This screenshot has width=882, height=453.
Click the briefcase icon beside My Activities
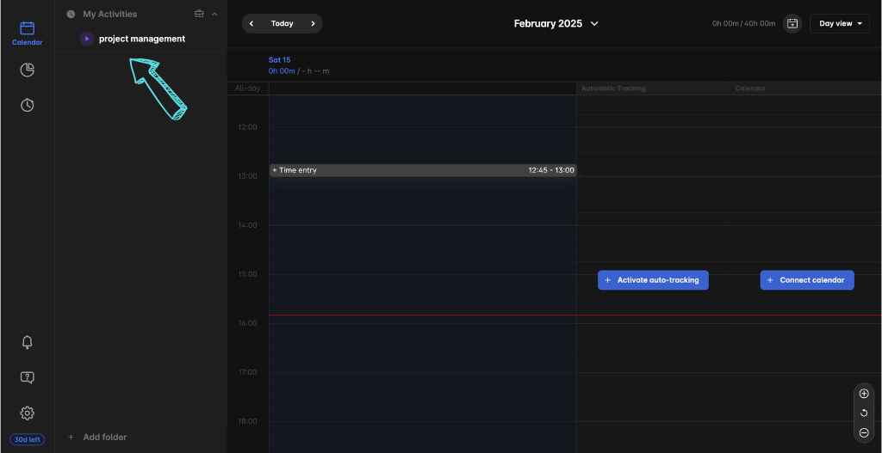click(x=199, y=14)
